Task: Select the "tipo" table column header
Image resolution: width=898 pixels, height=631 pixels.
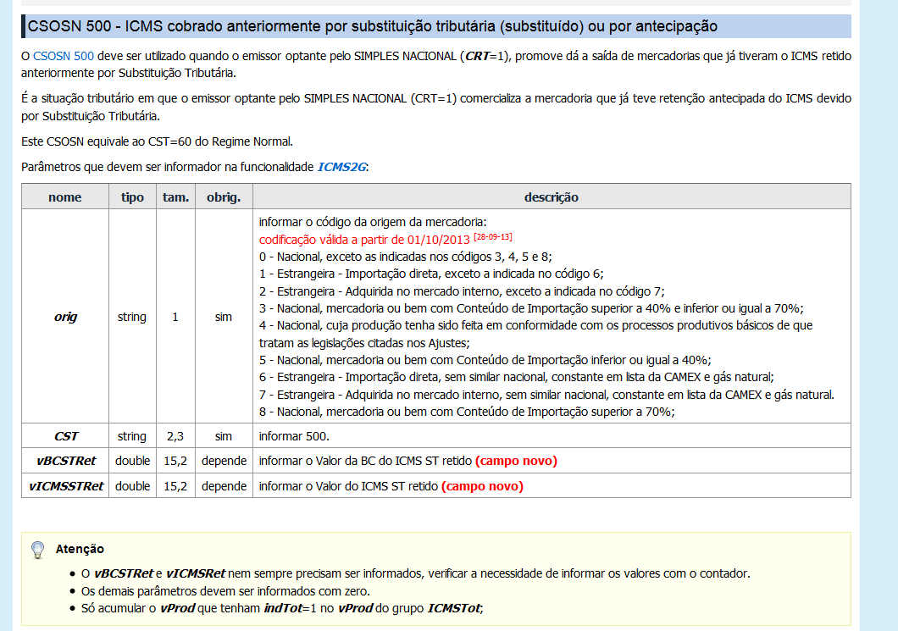Action: (132, 196)
